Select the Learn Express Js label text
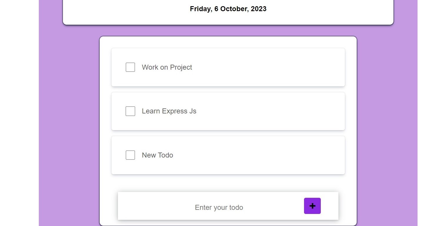The image size is (444, 226). point(169,111)
